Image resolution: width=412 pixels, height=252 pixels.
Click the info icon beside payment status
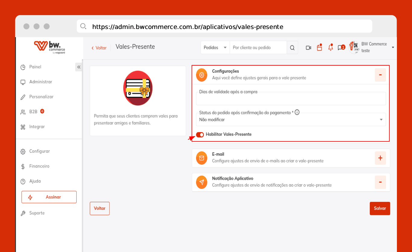(297, 112)
